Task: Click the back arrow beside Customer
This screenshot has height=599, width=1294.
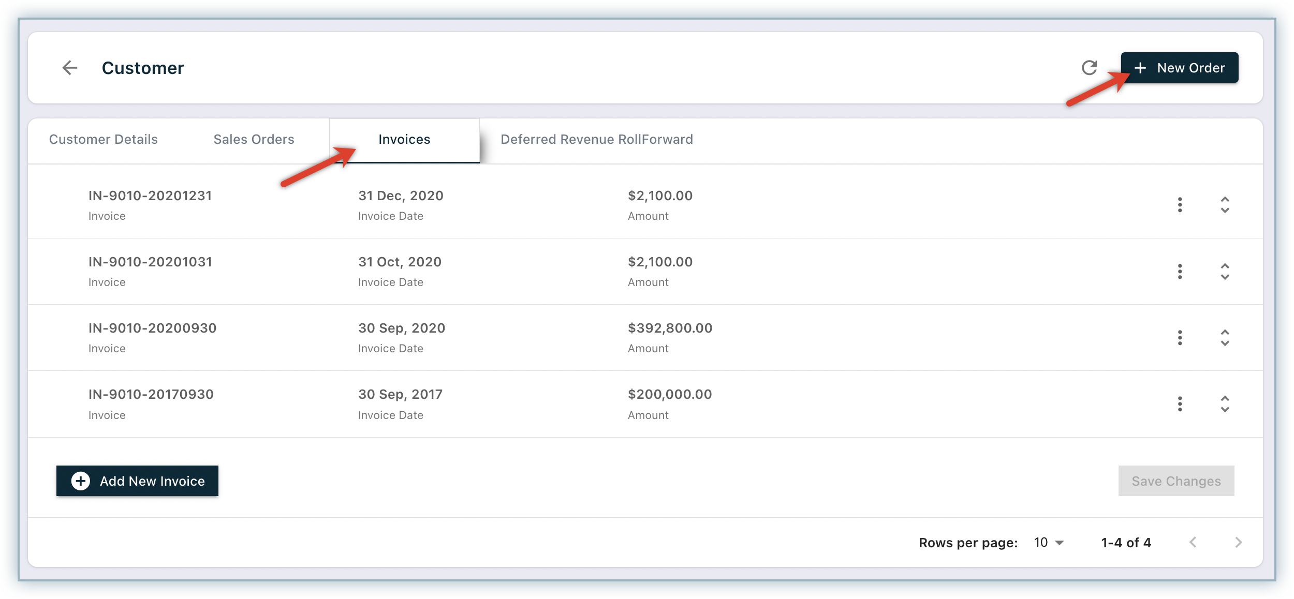Action: (70, 68)
